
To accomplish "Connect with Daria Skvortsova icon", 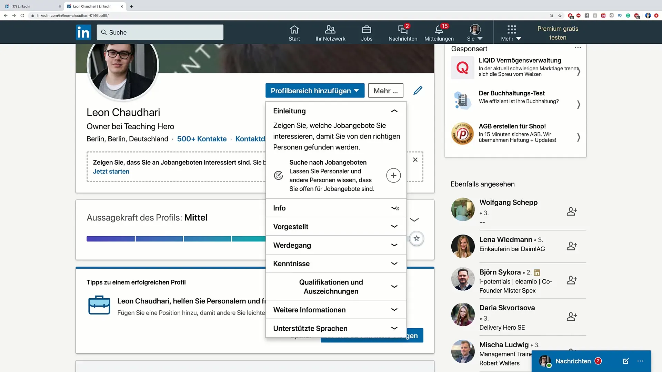I will click(572, 316).
